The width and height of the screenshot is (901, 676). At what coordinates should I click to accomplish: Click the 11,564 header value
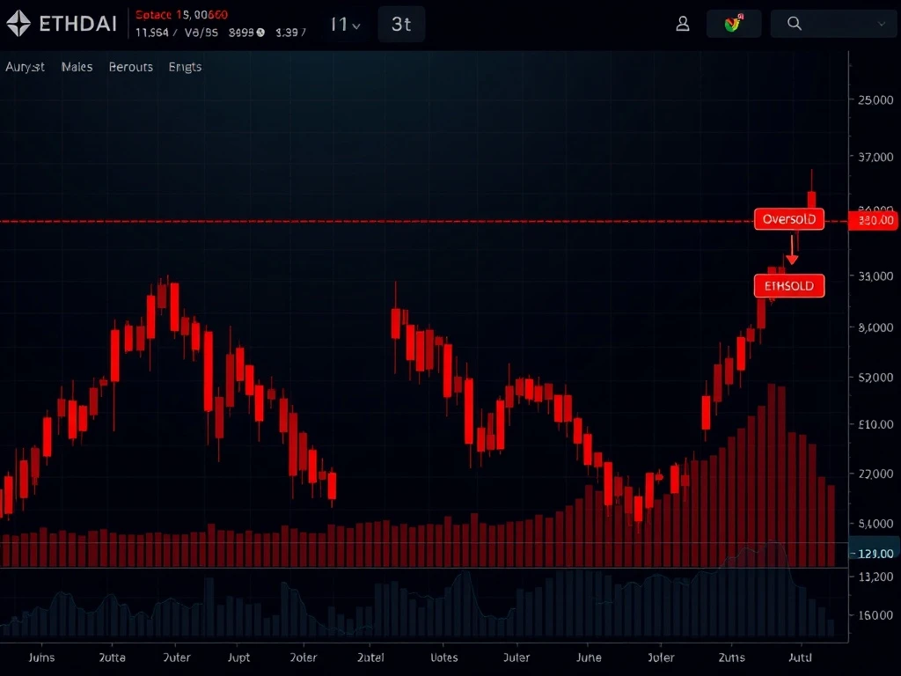pyautogui.click(x=152, y=33)
